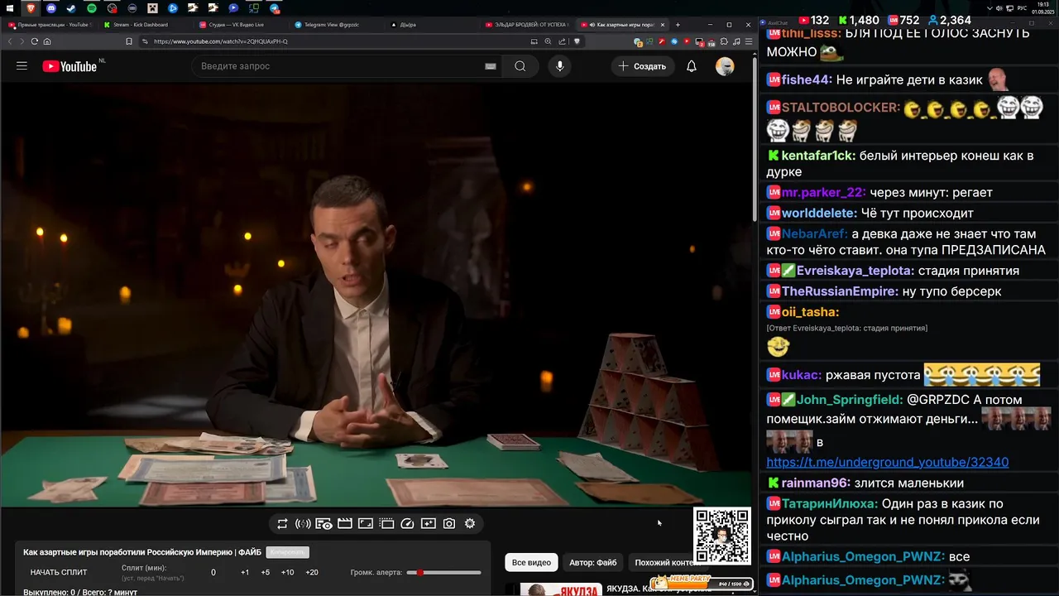Click John_Springfield username in chat
This screenshot has width=1059, height=596.
(x=850, y=400)
